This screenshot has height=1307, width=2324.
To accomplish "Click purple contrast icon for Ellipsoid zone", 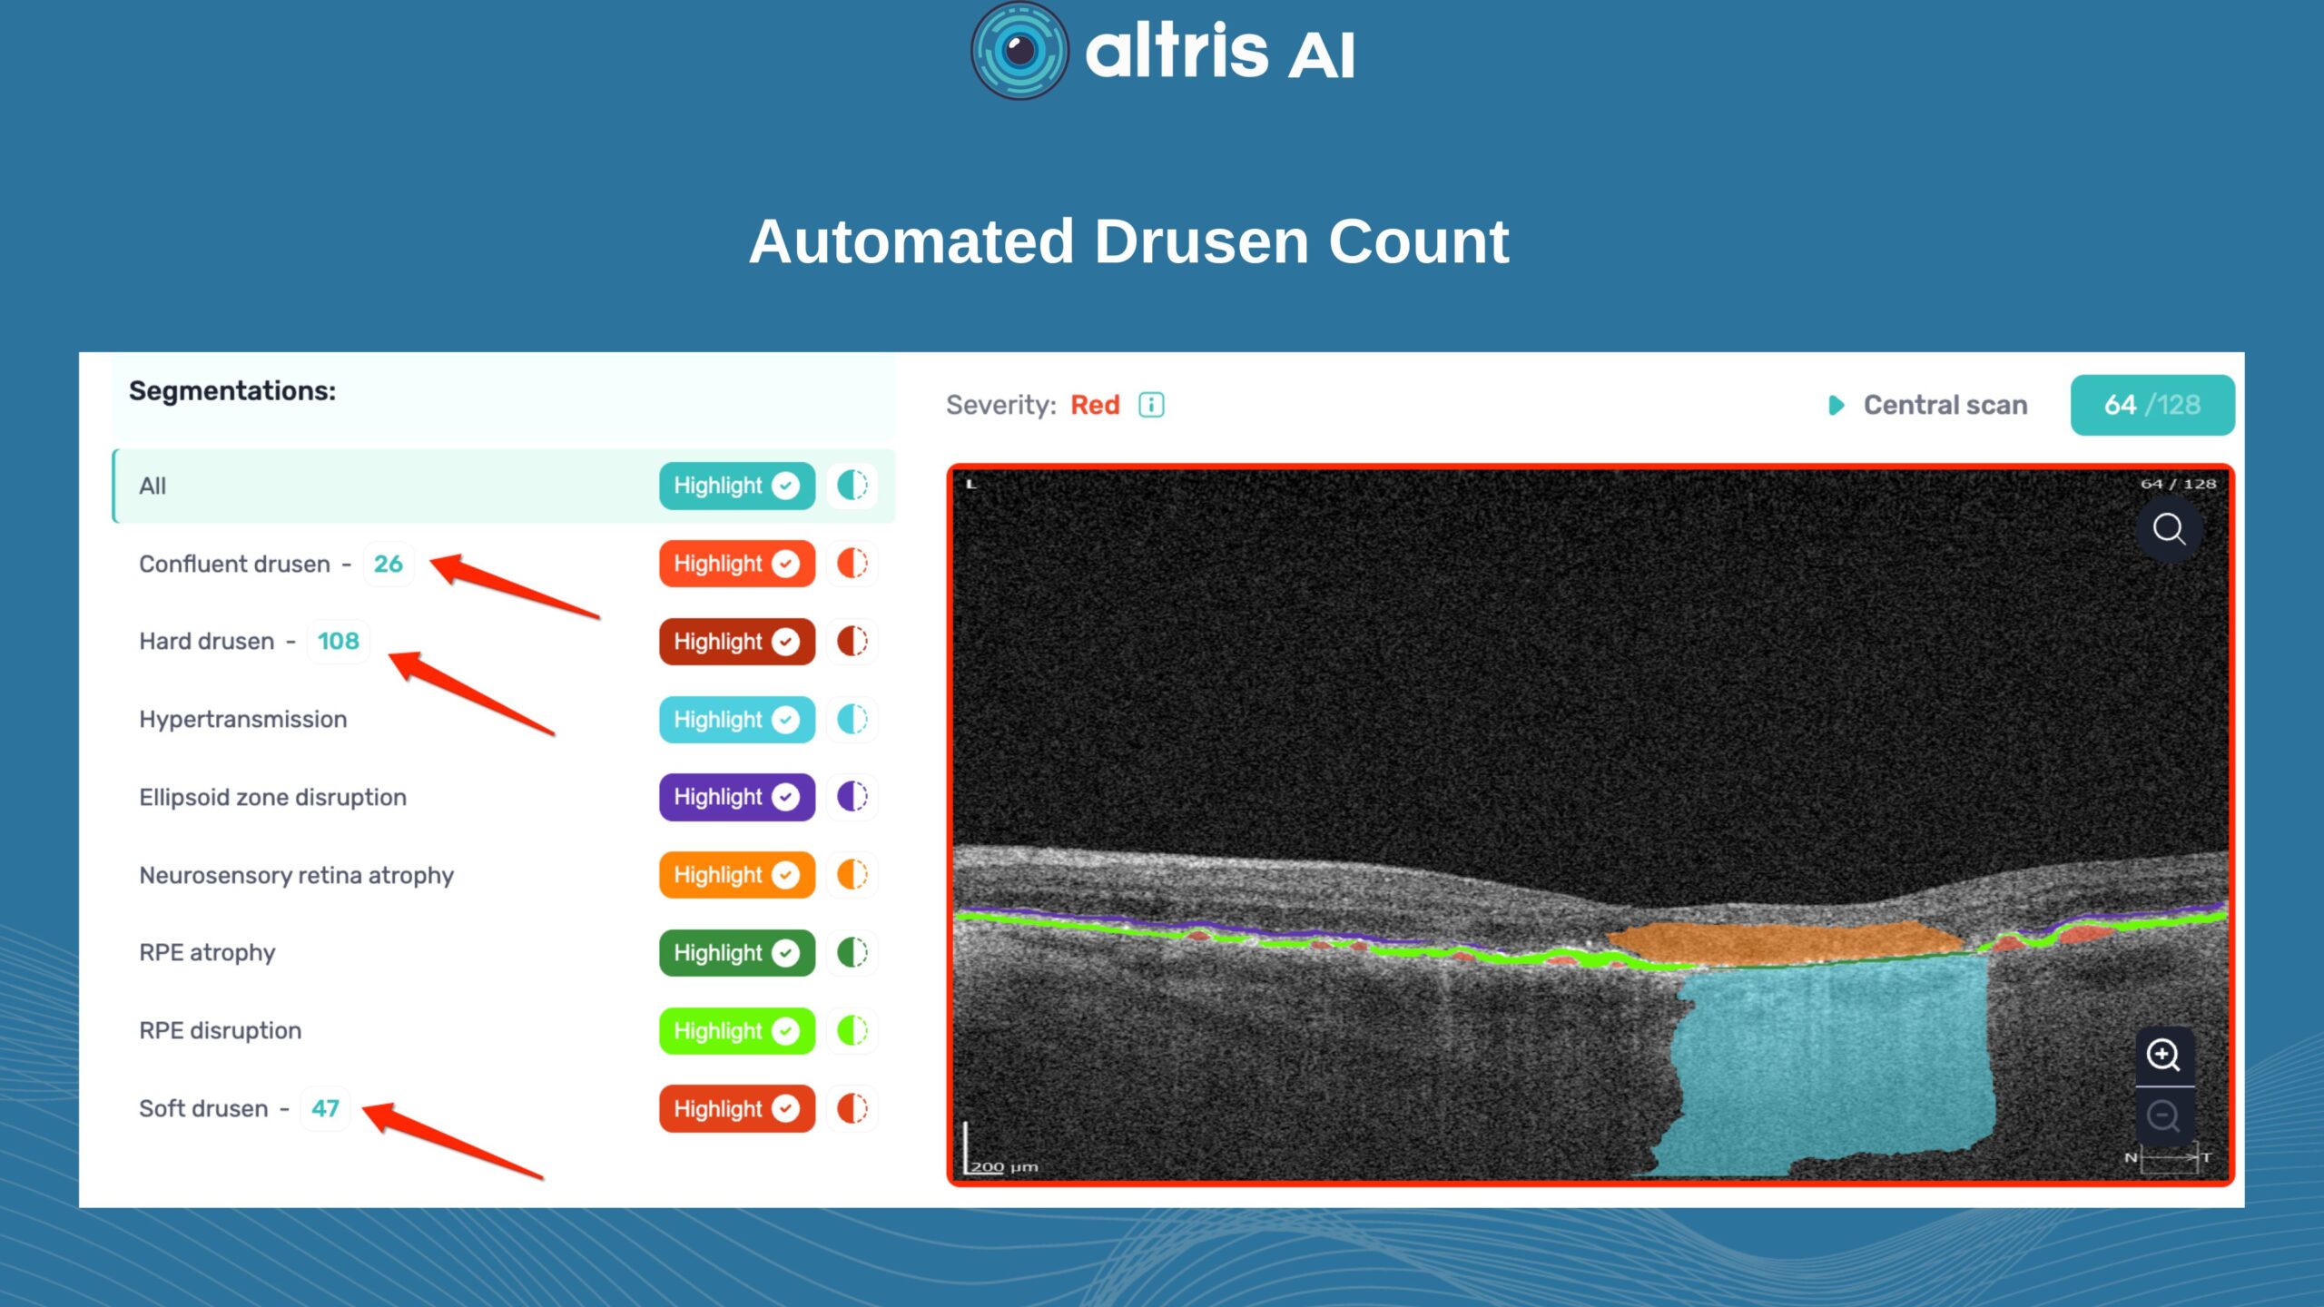I will [x=852, y=797].
